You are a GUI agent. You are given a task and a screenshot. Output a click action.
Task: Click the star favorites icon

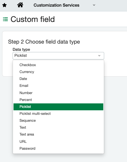(5, 5)
